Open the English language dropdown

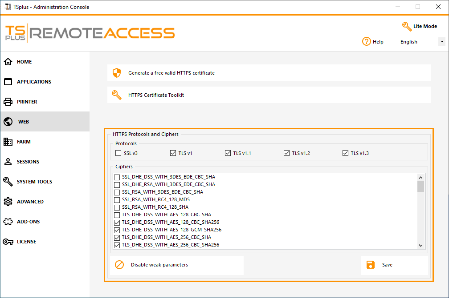pyautogui.click(x=441, y=41)
